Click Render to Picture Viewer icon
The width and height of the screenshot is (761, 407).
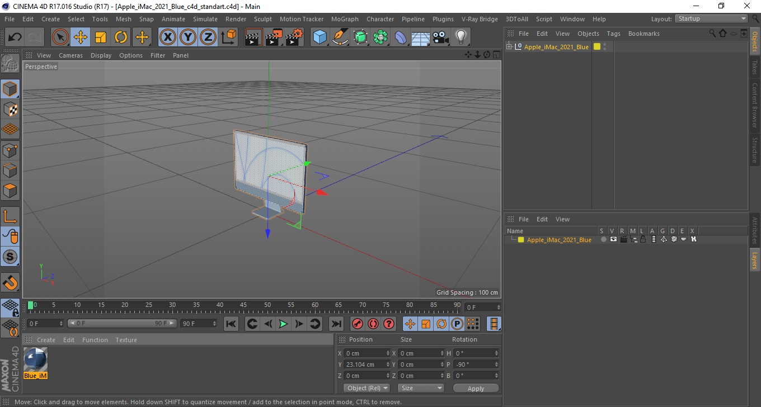[274, 37]
